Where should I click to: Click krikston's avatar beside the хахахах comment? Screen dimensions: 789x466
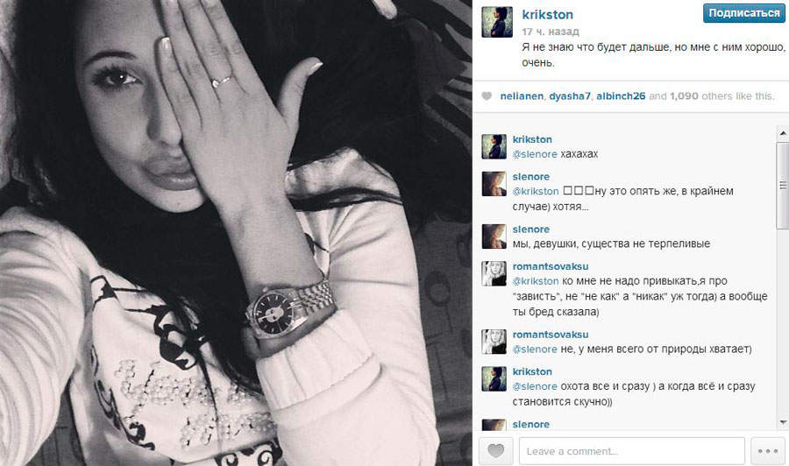click(494, 147)
